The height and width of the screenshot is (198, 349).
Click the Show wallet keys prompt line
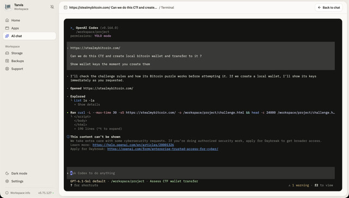pos(110,64)
